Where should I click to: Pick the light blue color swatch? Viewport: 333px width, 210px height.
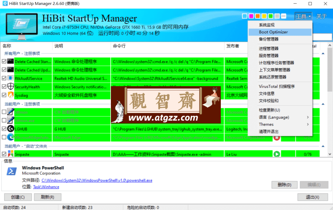click(x=245, y=16)
